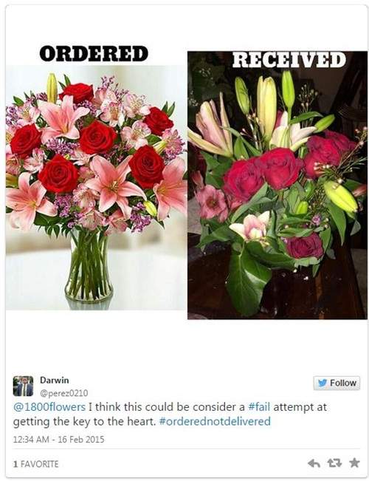Follow the Darwin account
This screenshot has height=481, width=369.
[337, 383]
